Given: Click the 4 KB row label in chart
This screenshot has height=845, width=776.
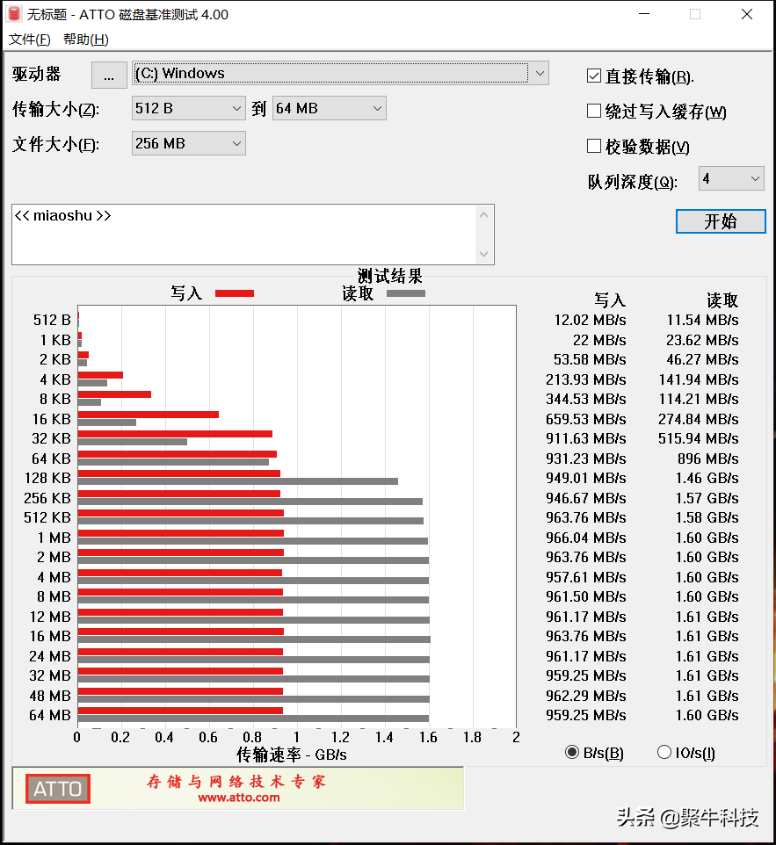Looking at the screenshot, I should click(x=55, y=380).
